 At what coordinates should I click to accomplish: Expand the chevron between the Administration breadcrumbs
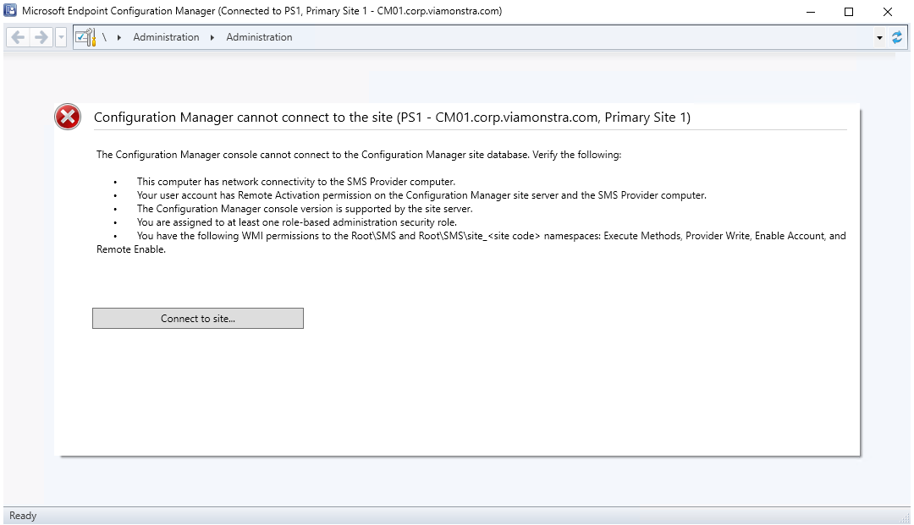[x=212, y=37]
